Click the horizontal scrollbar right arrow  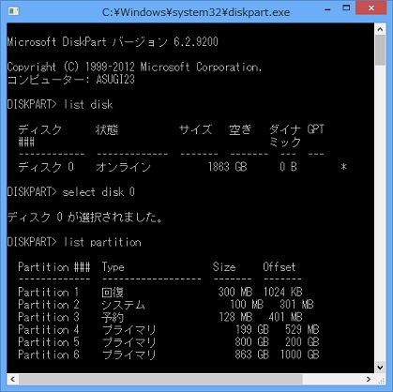pos(369,379)
